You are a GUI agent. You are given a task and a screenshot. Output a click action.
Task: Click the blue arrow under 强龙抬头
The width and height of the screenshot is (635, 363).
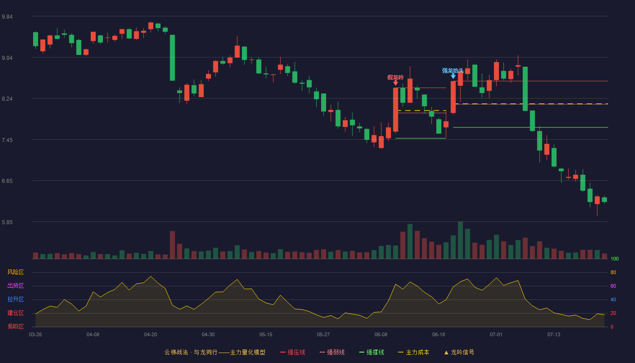tap(453, 76)
